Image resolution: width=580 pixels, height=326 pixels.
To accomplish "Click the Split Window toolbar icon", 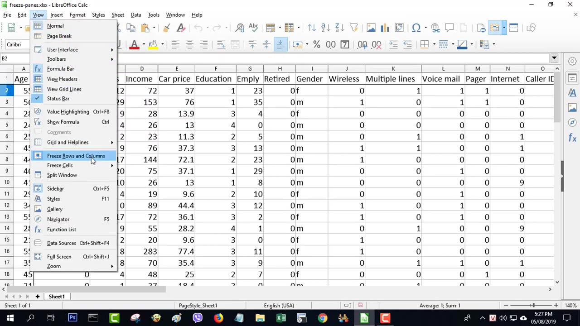I will tap(513, 28).
